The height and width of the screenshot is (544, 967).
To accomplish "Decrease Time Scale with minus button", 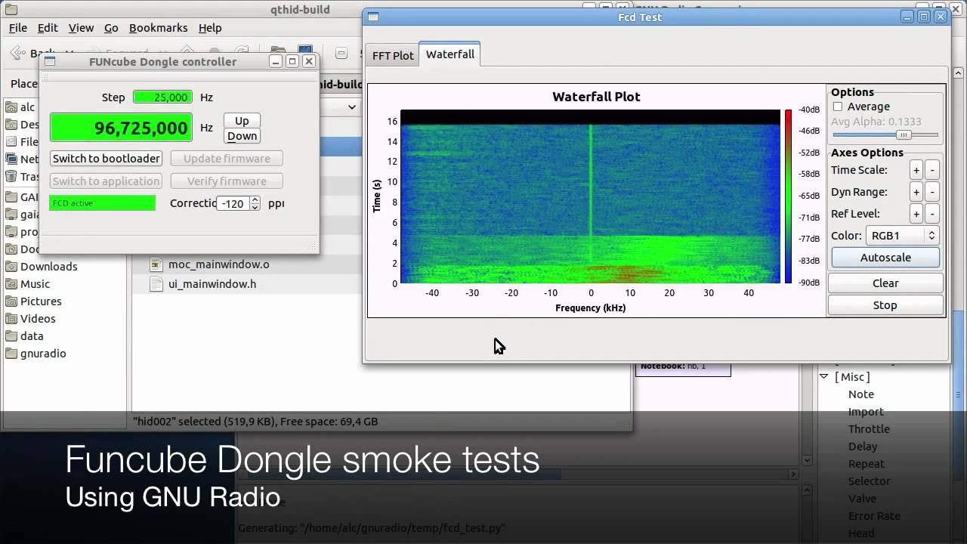I will (x=931, y=171).
